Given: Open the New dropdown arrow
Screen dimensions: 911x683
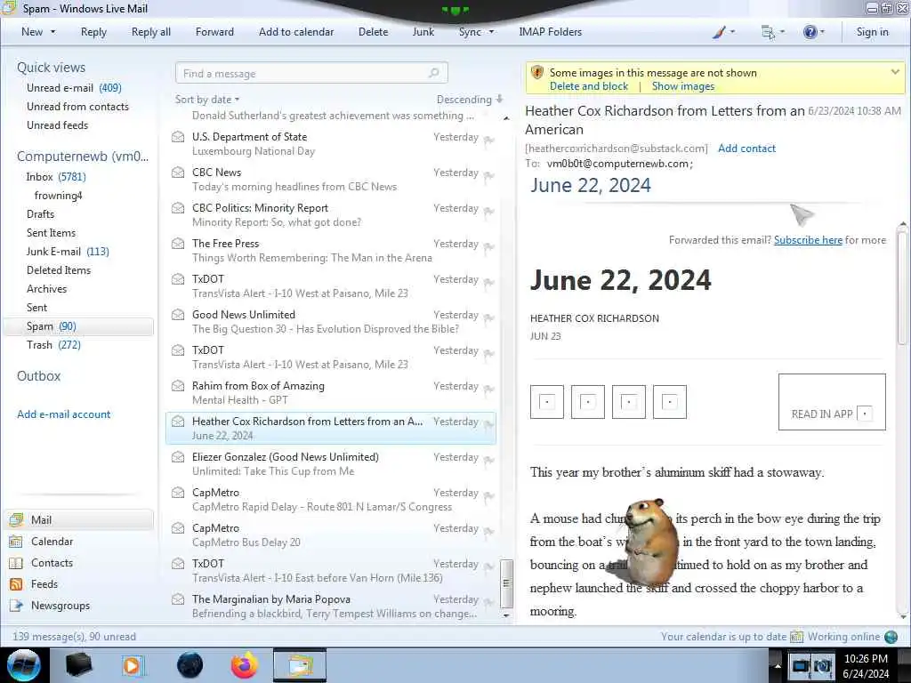Looking at the screenshot, I should point(52,32).
